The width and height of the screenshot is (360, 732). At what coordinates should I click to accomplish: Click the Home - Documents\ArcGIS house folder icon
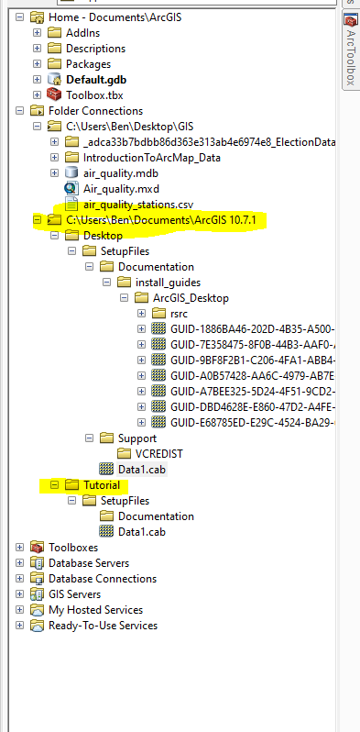pos(37,17)
